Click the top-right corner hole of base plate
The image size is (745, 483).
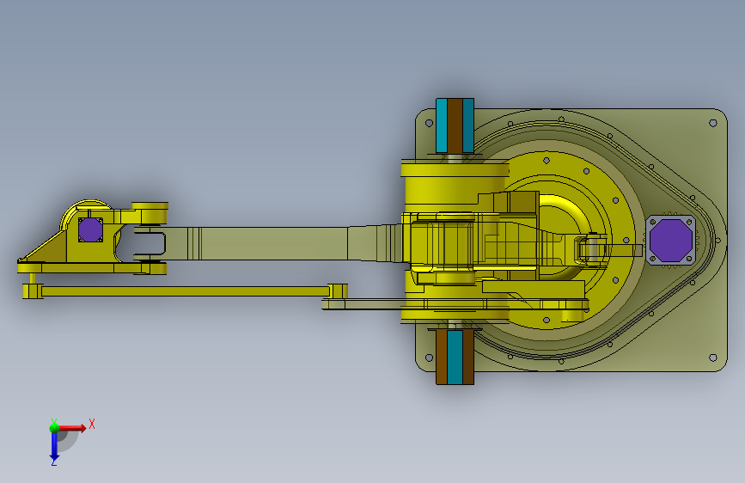pyautogui.click(x=712, y=123)
